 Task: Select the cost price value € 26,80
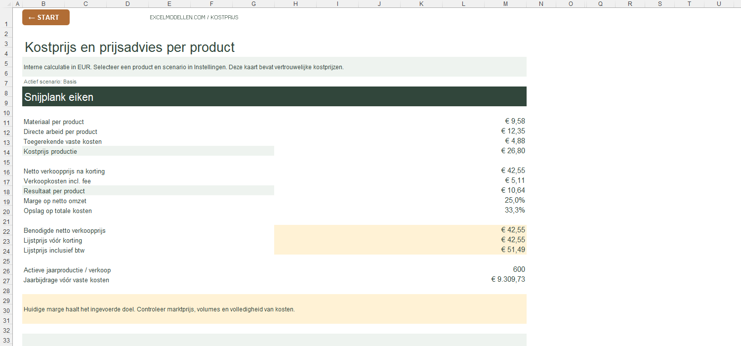point(513,151)
